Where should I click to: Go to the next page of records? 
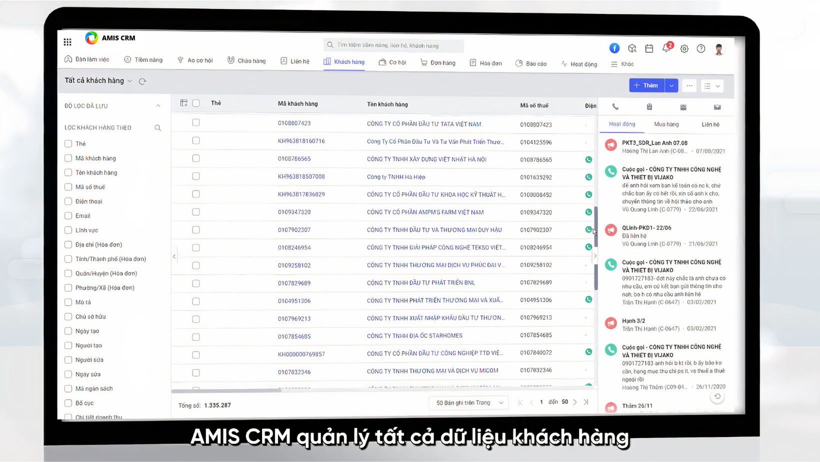575,402
